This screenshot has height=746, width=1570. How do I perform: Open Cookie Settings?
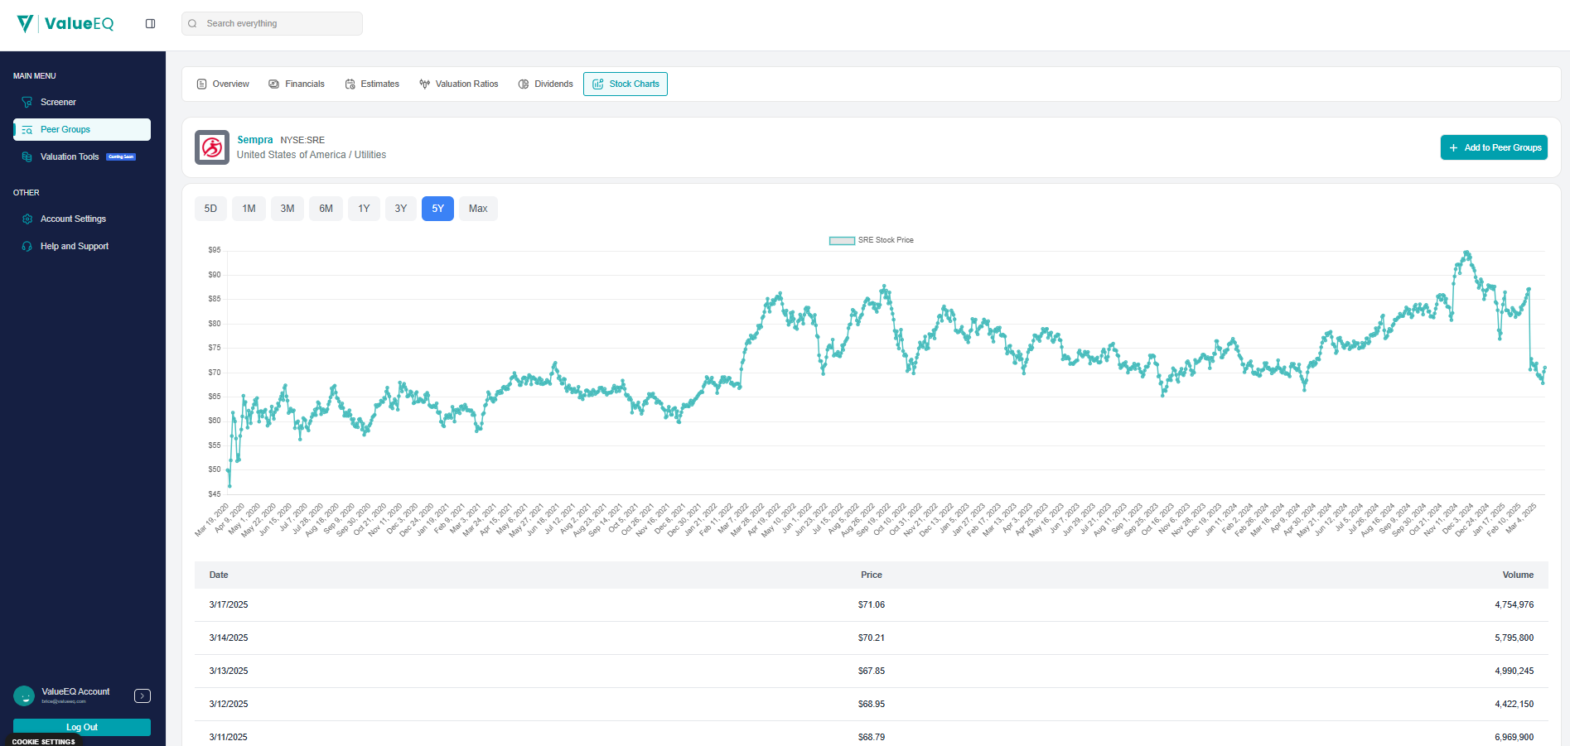tap(43, 742)
